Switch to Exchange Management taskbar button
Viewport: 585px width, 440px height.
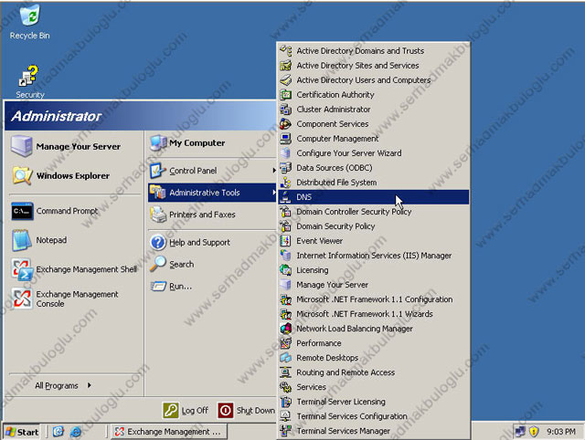pos(168,432)
